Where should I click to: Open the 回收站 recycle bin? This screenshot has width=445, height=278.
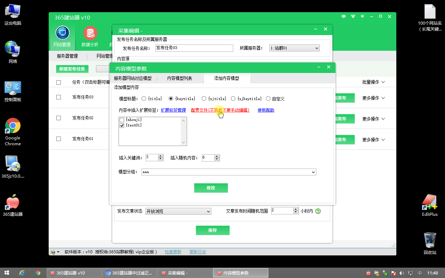coord(430,243)
